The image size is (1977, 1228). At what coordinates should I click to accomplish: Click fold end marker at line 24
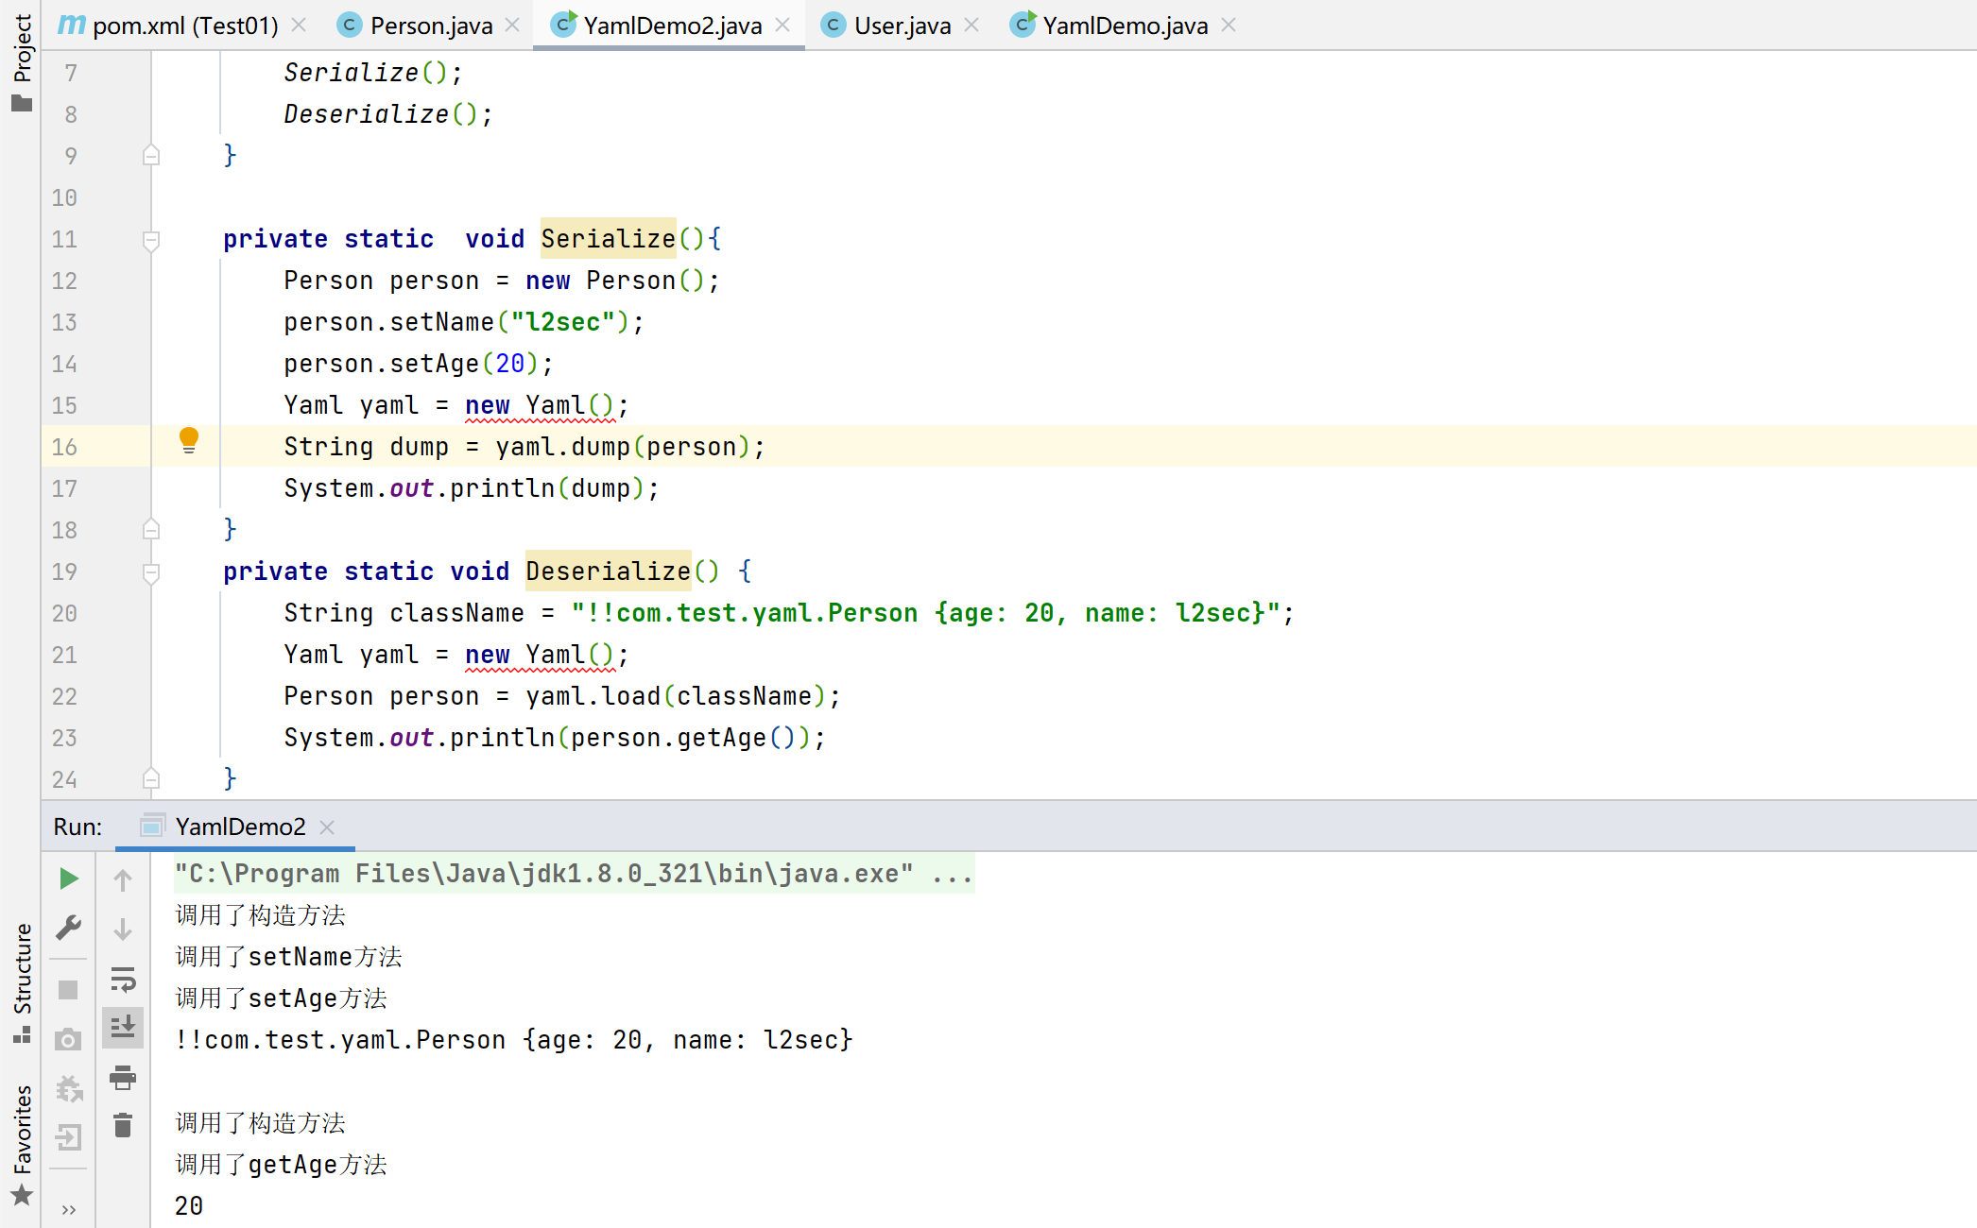point(151,778)
